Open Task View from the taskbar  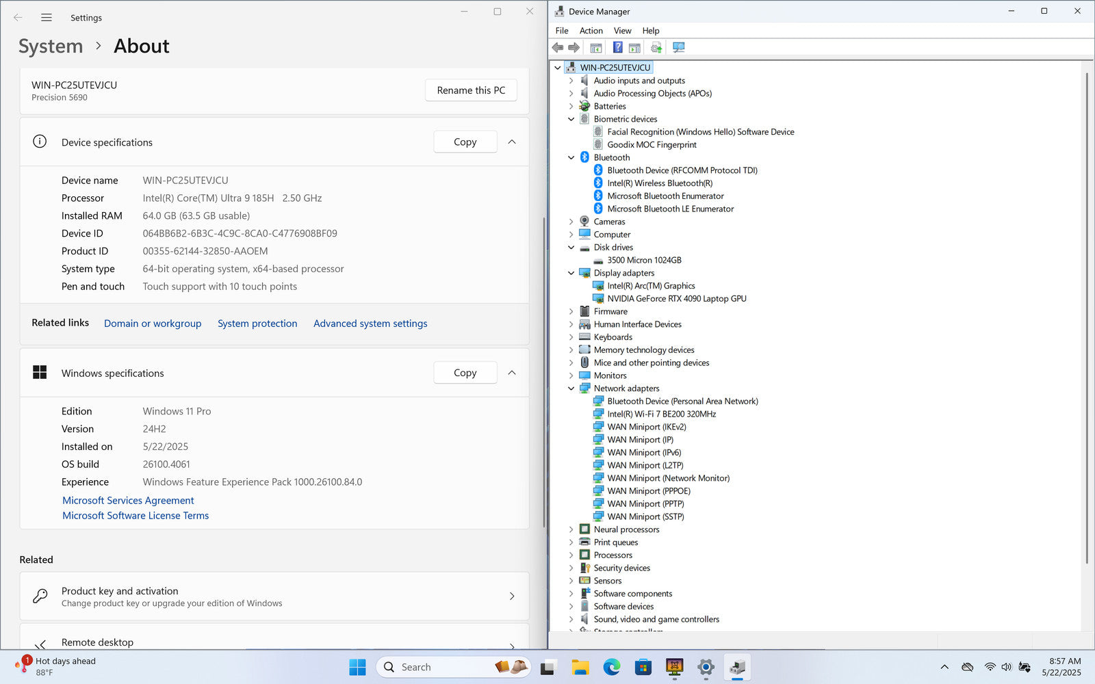point(548,667)
